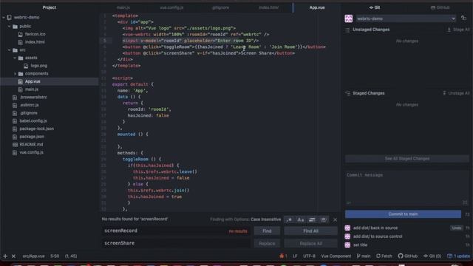Open .eslintrc.js file
This screenshot has height=266, width=473.
point(29,105)
